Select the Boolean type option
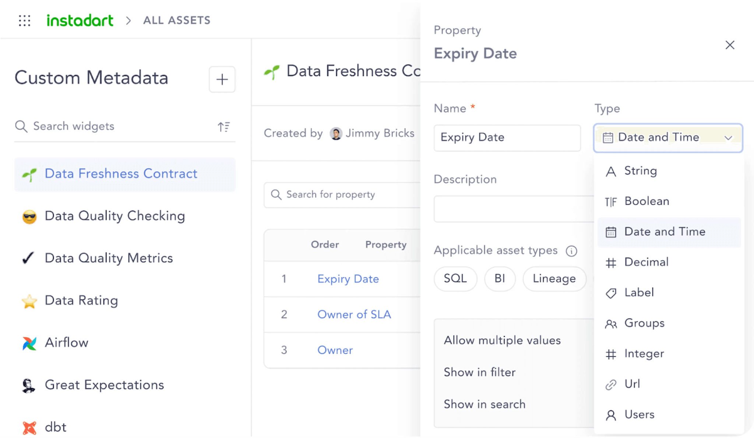Image resolution: width=754 pixels, height=438 pixels. [x=646, y=201]
